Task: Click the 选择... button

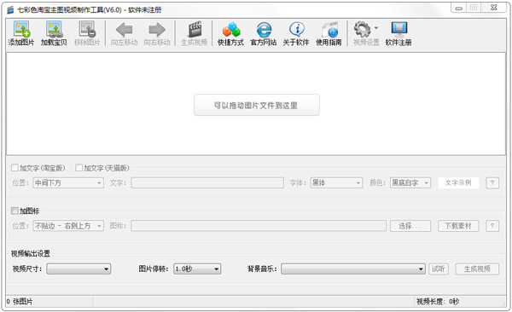Action: point(410,226)
